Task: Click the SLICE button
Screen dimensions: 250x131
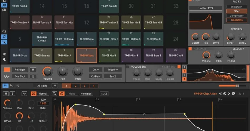Action: (x=104, y=94)
